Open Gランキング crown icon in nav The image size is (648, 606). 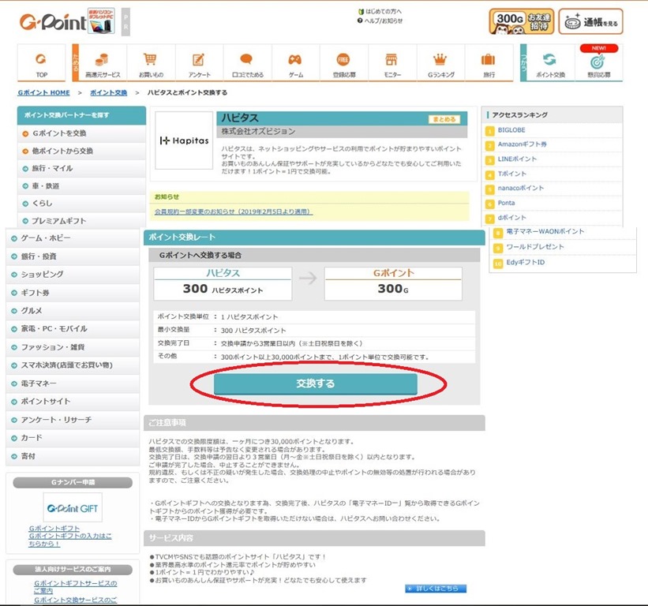coord(440,63)
